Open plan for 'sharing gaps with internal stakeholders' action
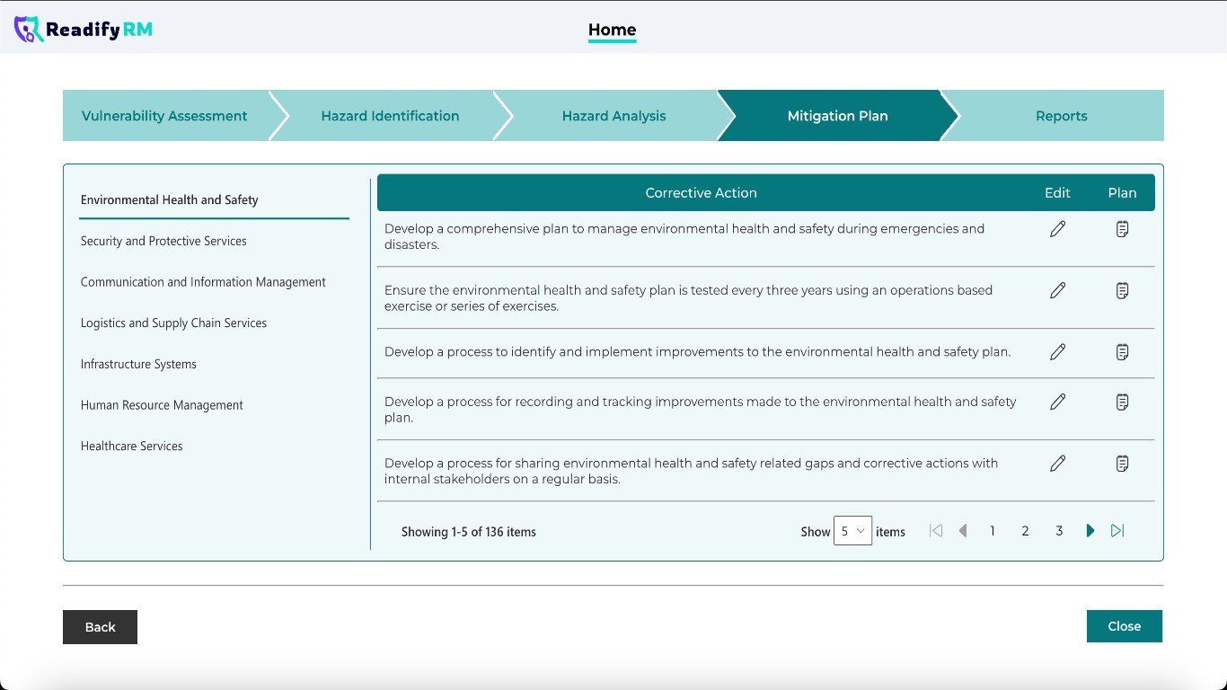Screen dimensions: 1227x690 point(1122,464)
